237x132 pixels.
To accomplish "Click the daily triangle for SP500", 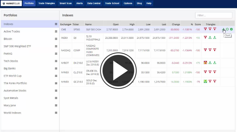I will coord(205,29).
